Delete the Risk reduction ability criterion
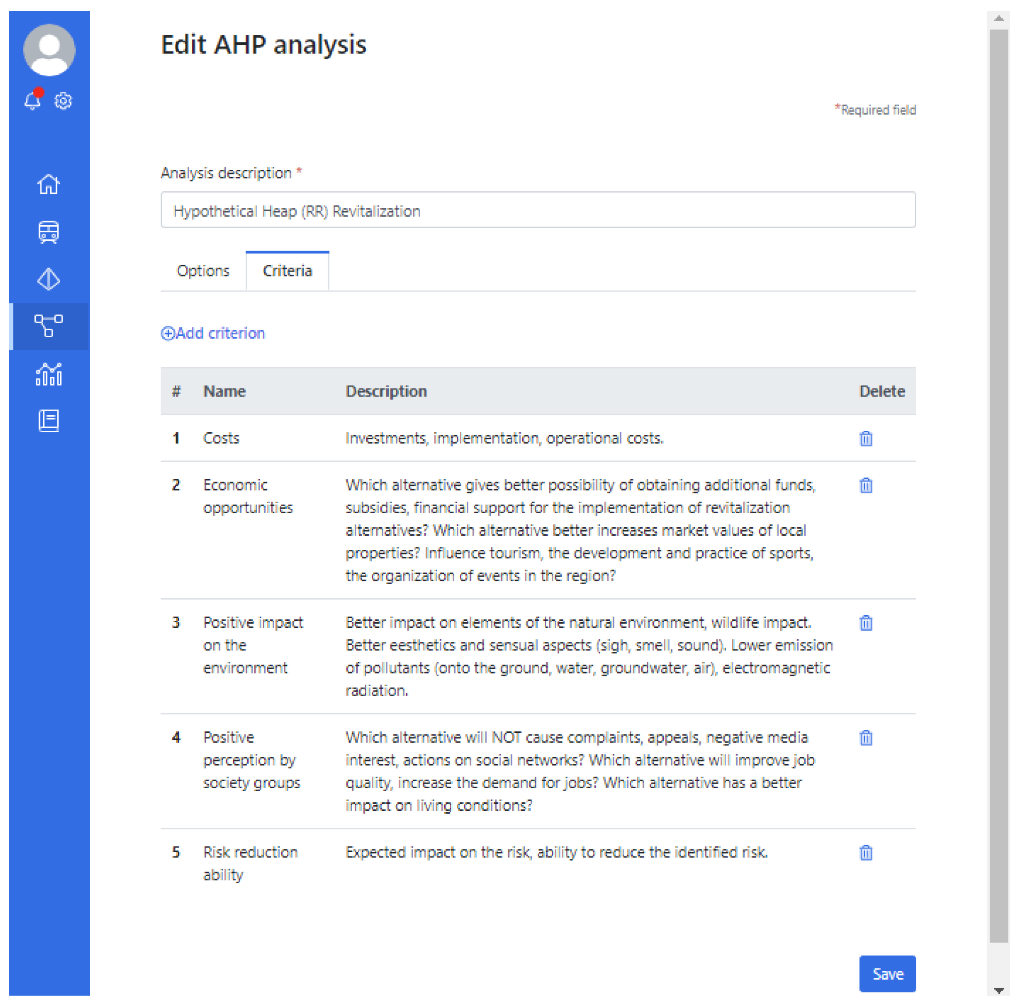 (x=866, y=853)
